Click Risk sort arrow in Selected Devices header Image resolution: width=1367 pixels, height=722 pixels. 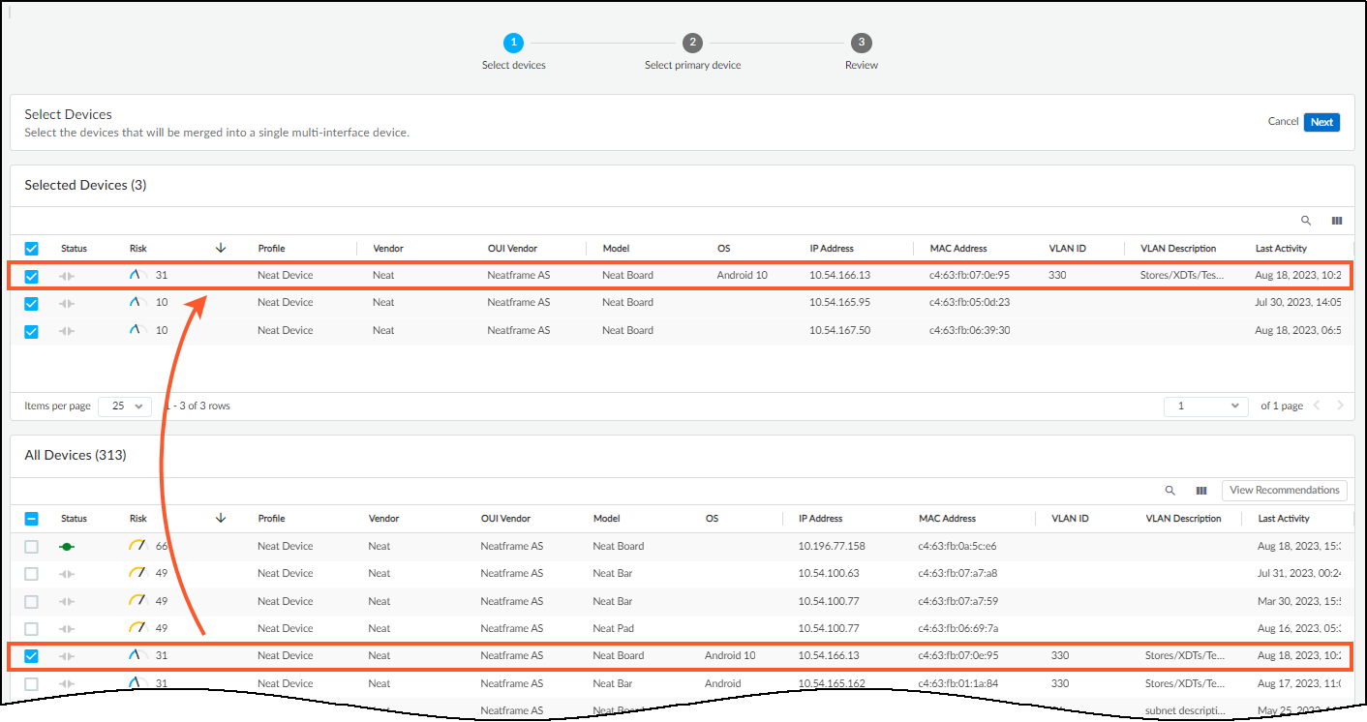tap(221, 249)
